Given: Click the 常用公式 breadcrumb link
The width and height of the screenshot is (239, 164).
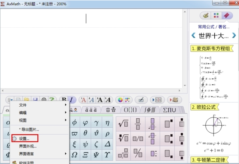Looking at the screenshot, I should pyautogui.click(x=206, y=27).
